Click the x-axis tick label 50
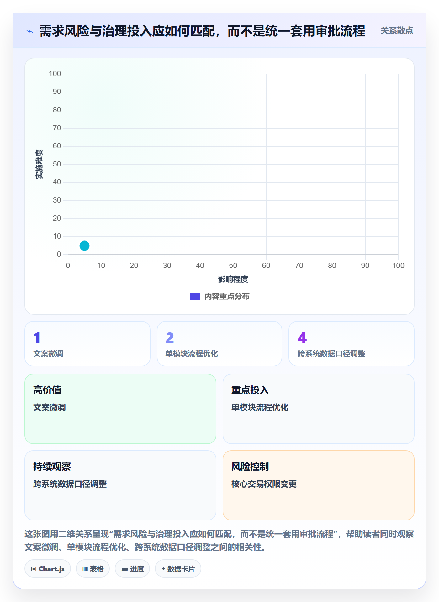Screen dimensions: 439x602 point(233,266)
